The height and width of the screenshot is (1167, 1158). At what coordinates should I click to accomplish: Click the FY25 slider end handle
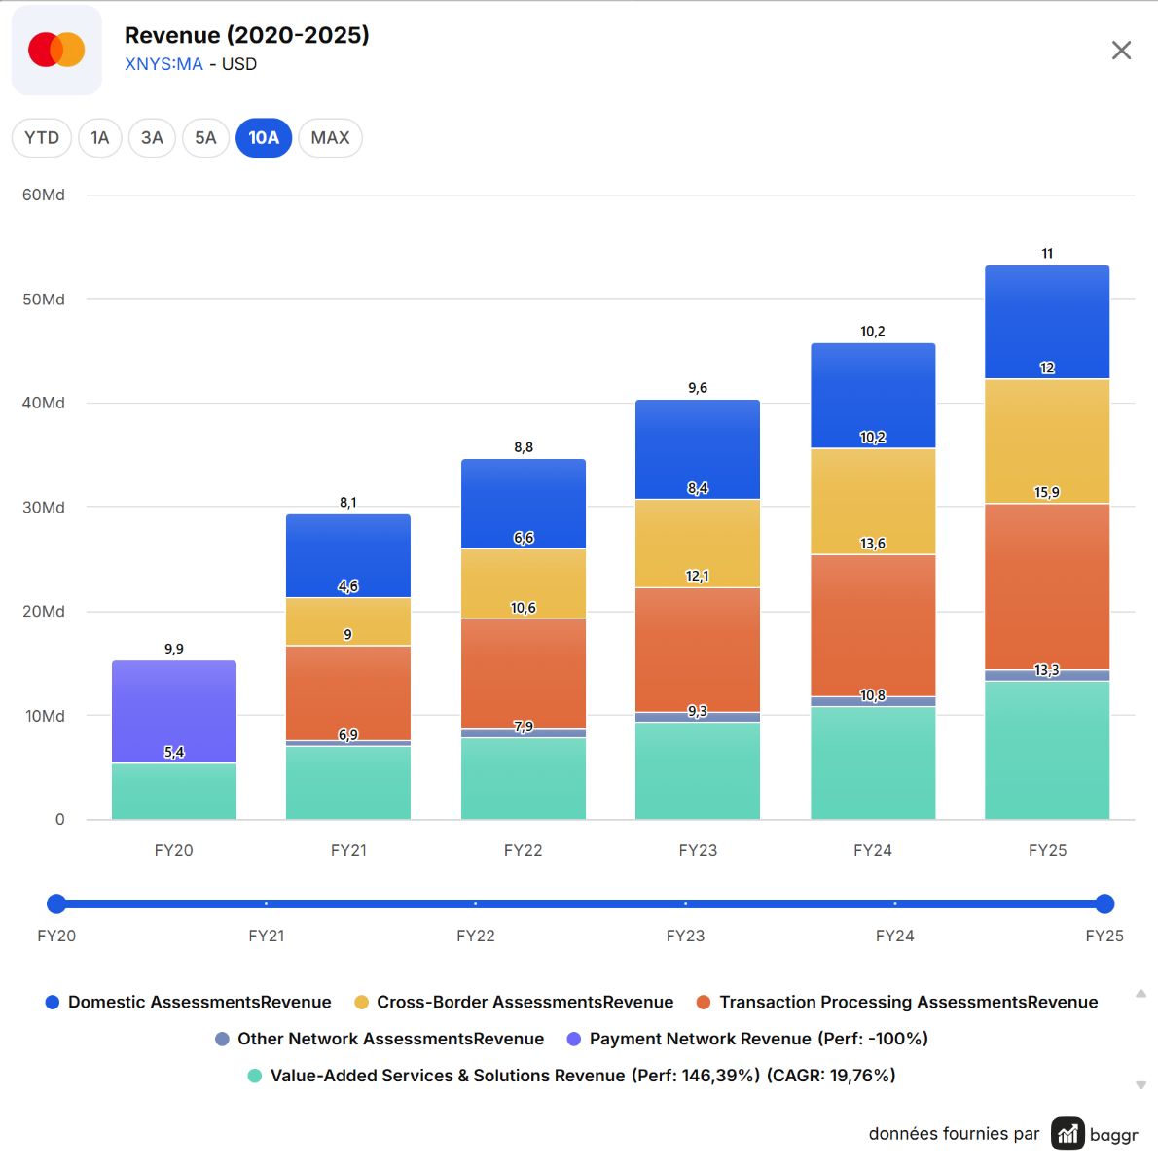1104,903
